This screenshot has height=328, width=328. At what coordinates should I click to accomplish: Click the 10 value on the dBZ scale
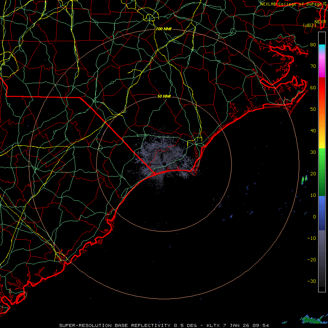(x=313, y=195)
